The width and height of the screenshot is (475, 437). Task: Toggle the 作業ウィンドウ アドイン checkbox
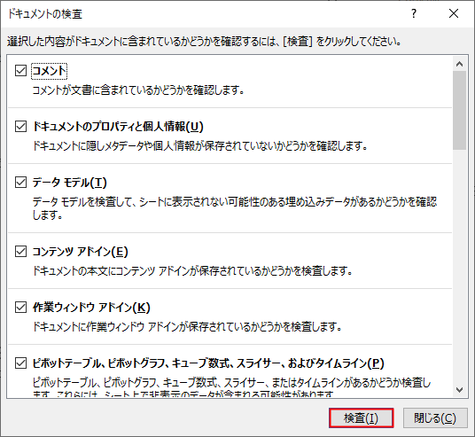click(x=20, y=308)
